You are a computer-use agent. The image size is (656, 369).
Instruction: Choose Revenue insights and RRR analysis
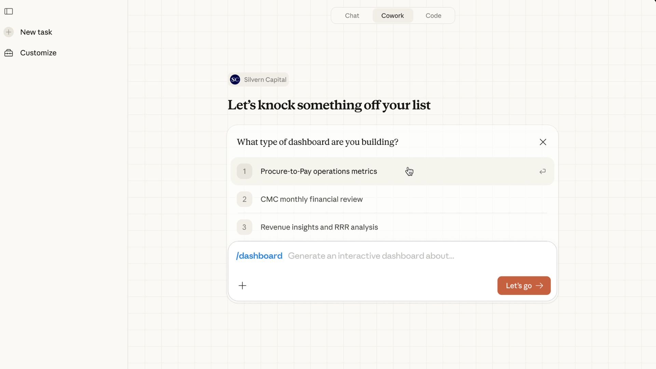pos(319,227)
